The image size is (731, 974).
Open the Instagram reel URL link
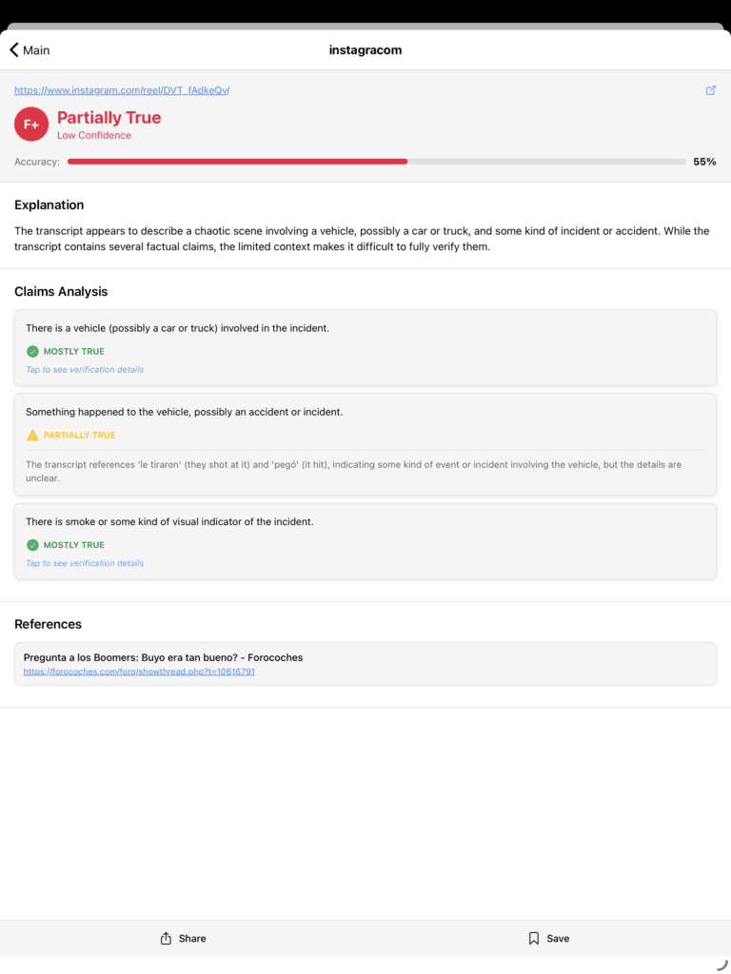(x=122, y=90)
